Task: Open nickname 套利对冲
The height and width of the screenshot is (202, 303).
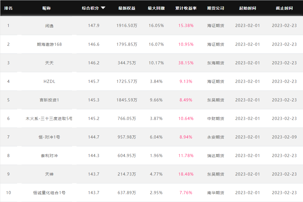Action: [x=49, y=156]
